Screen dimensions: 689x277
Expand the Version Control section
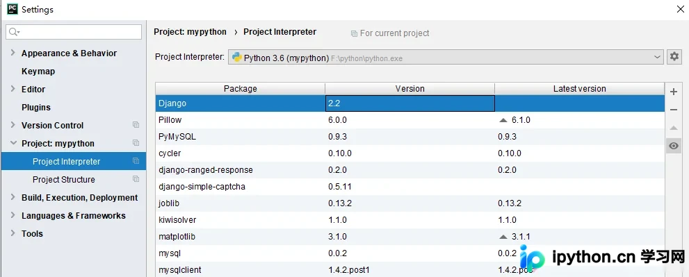(x=13, y=125)
